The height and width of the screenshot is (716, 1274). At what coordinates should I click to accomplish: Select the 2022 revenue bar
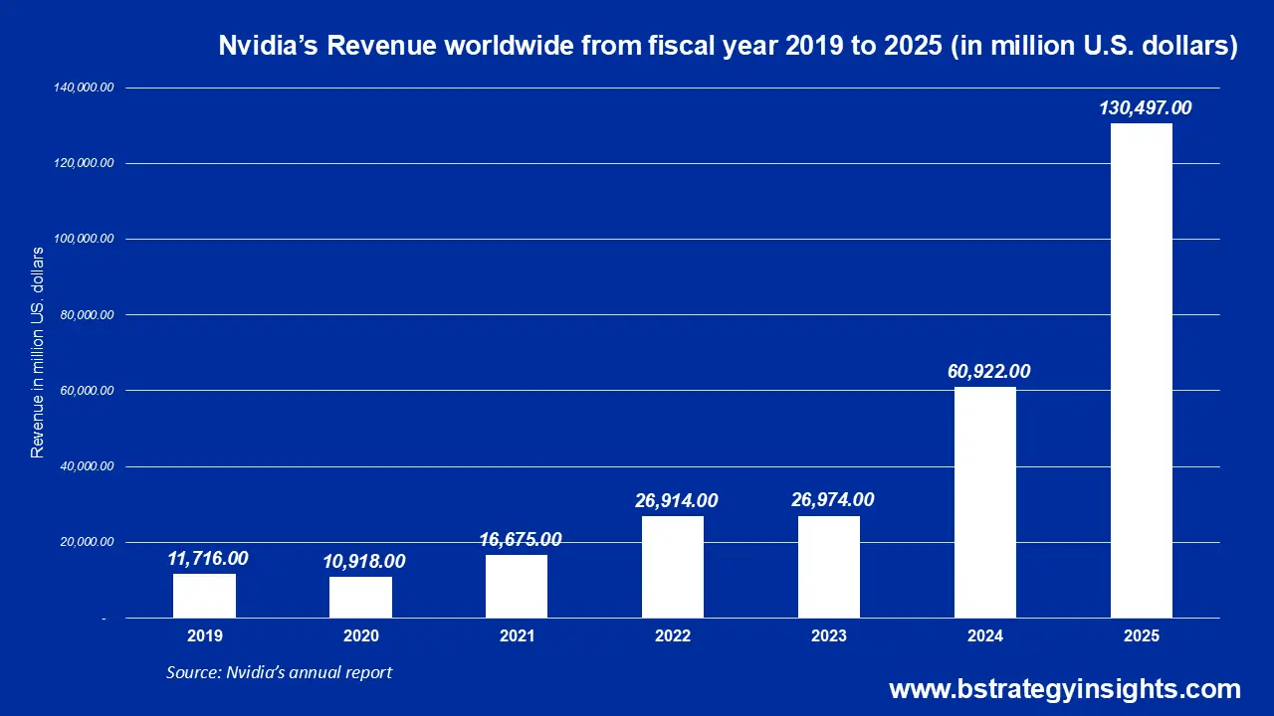coord(673,567)
